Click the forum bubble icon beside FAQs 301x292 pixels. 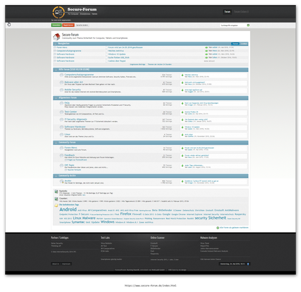(x=61, y=103)
